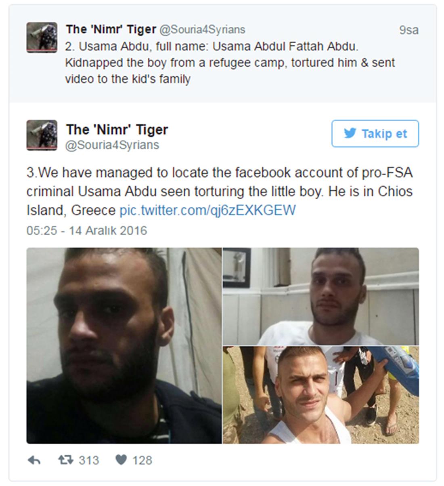Open the @Souria4Syrians handle in main tweet

(112, 145)
